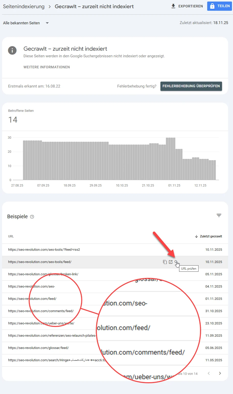
Task: Open the page in a new tab icon
Action: 170,262
